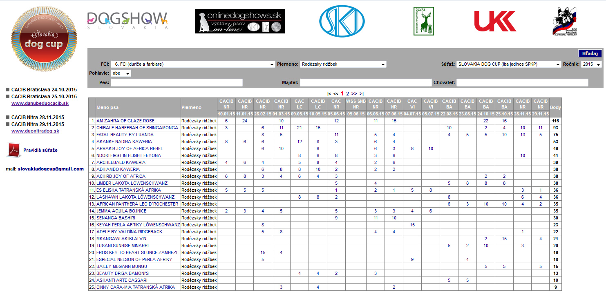The width and height of the screenshot is (606, 301).
Task: Click CACIB Bratislava 24.10.2015 sidebar text
Action: (44, 90)
